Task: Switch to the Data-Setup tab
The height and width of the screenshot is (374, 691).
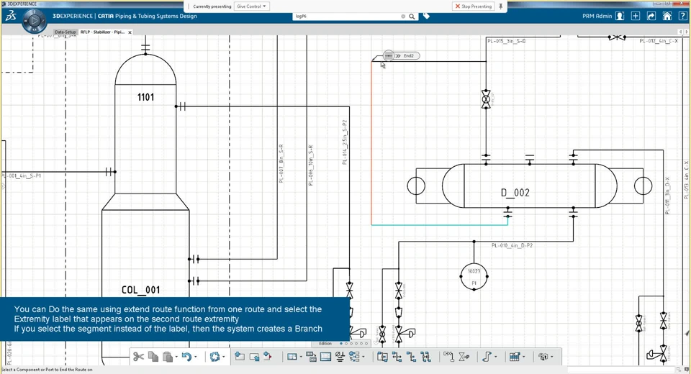Action: [66, 32]
